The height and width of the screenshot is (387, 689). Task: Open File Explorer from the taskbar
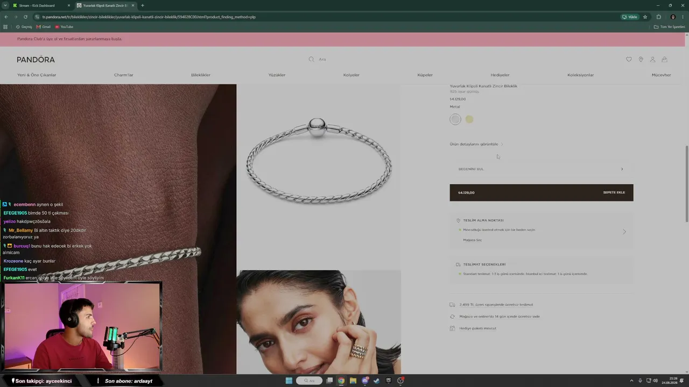coord(353,381)
